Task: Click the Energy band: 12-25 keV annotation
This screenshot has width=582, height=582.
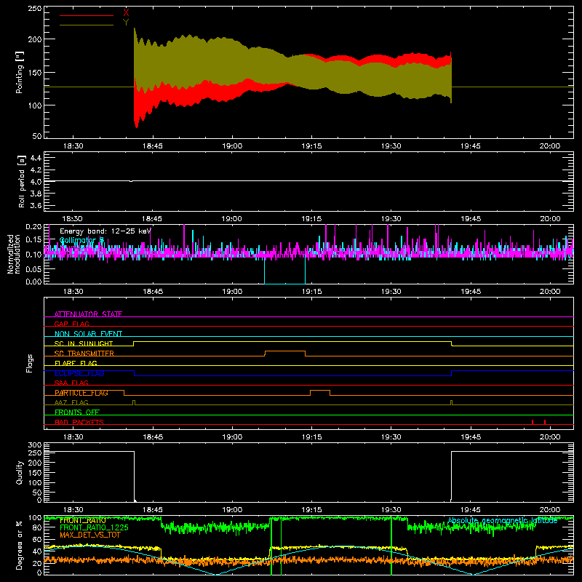Action: coord(105,231)
